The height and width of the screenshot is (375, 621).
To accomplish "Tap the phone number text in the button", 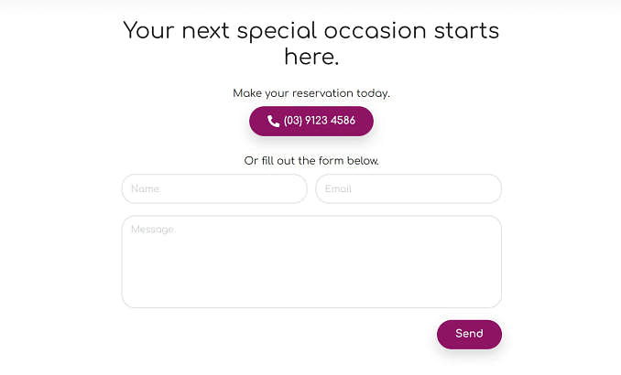I will (x=320, y=121).
